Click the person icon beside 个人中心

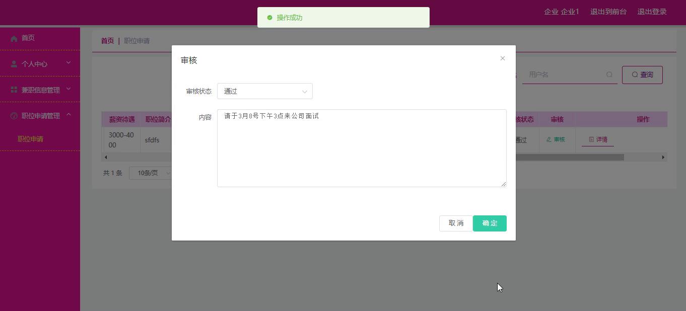[x=14, y=64]
